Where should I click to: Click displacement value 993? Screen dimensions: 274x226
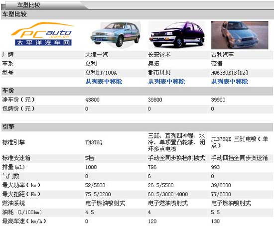point(215,167)
